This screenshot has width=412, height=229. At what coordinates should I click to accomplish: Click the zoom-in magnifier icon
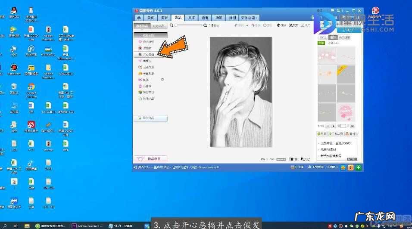point(205,25)
